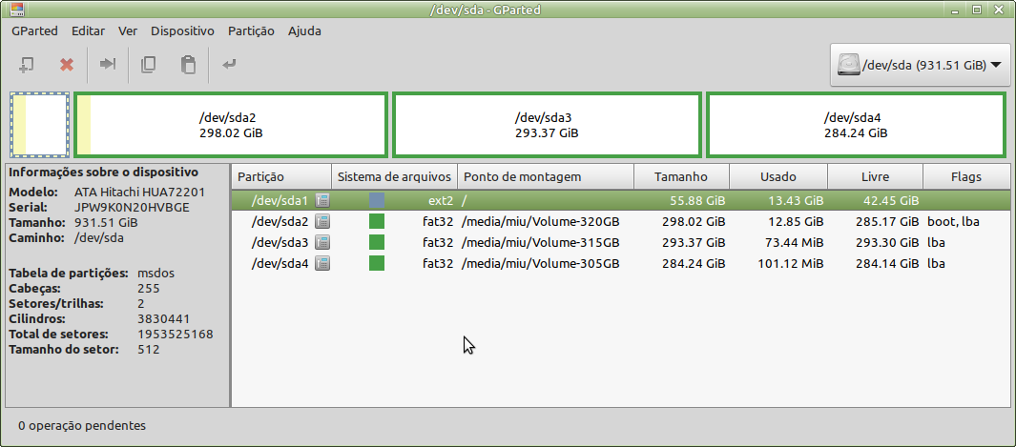
Task: Open the /dev/sda device selector dropdown
Action: [x=920, y=66]
